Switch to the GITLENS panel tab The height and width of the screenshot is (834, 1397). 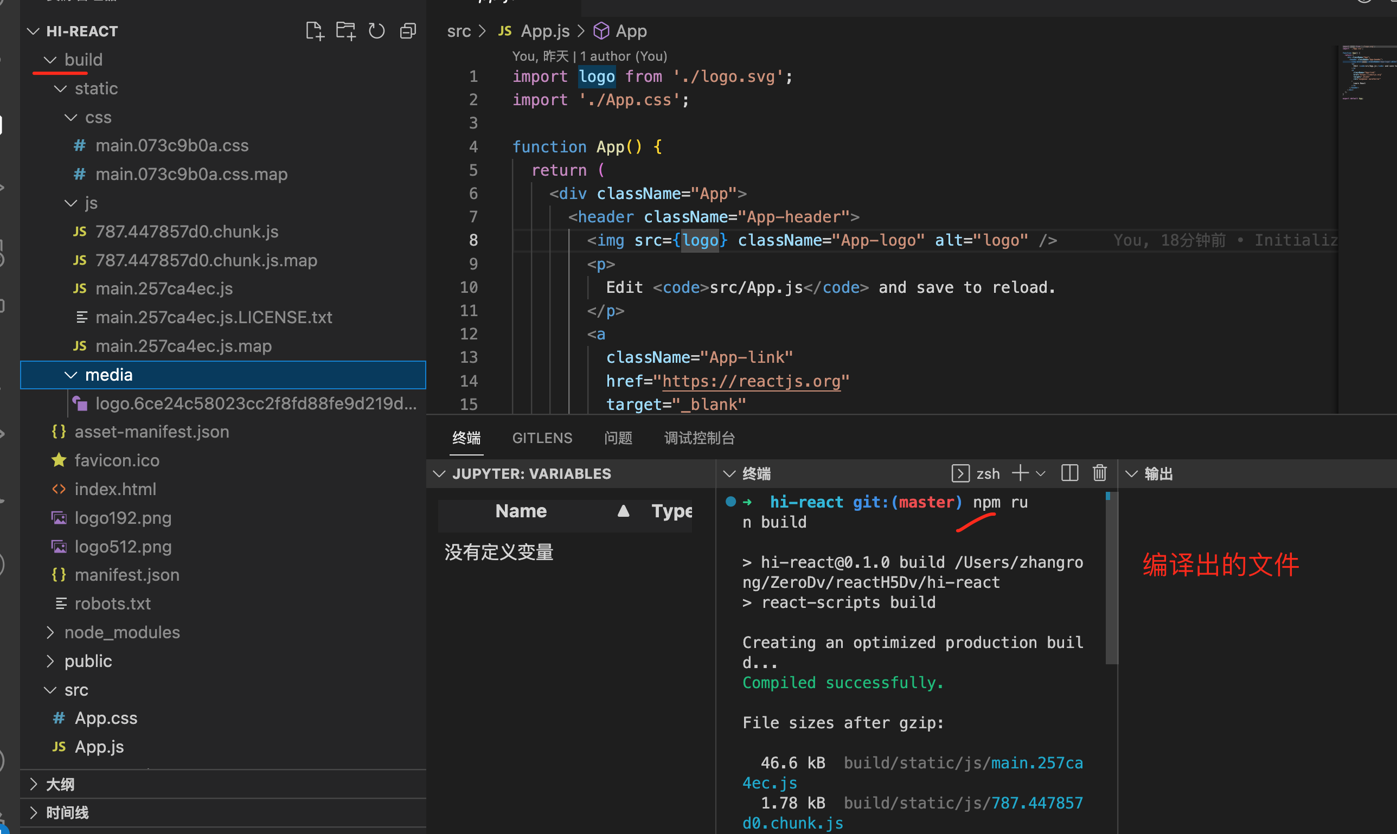(542, 438)
